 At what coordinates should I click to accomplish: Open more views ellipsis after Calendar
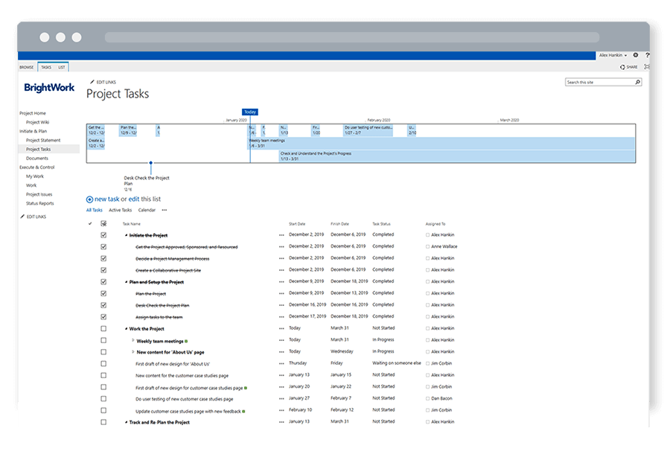pos(165,210)
